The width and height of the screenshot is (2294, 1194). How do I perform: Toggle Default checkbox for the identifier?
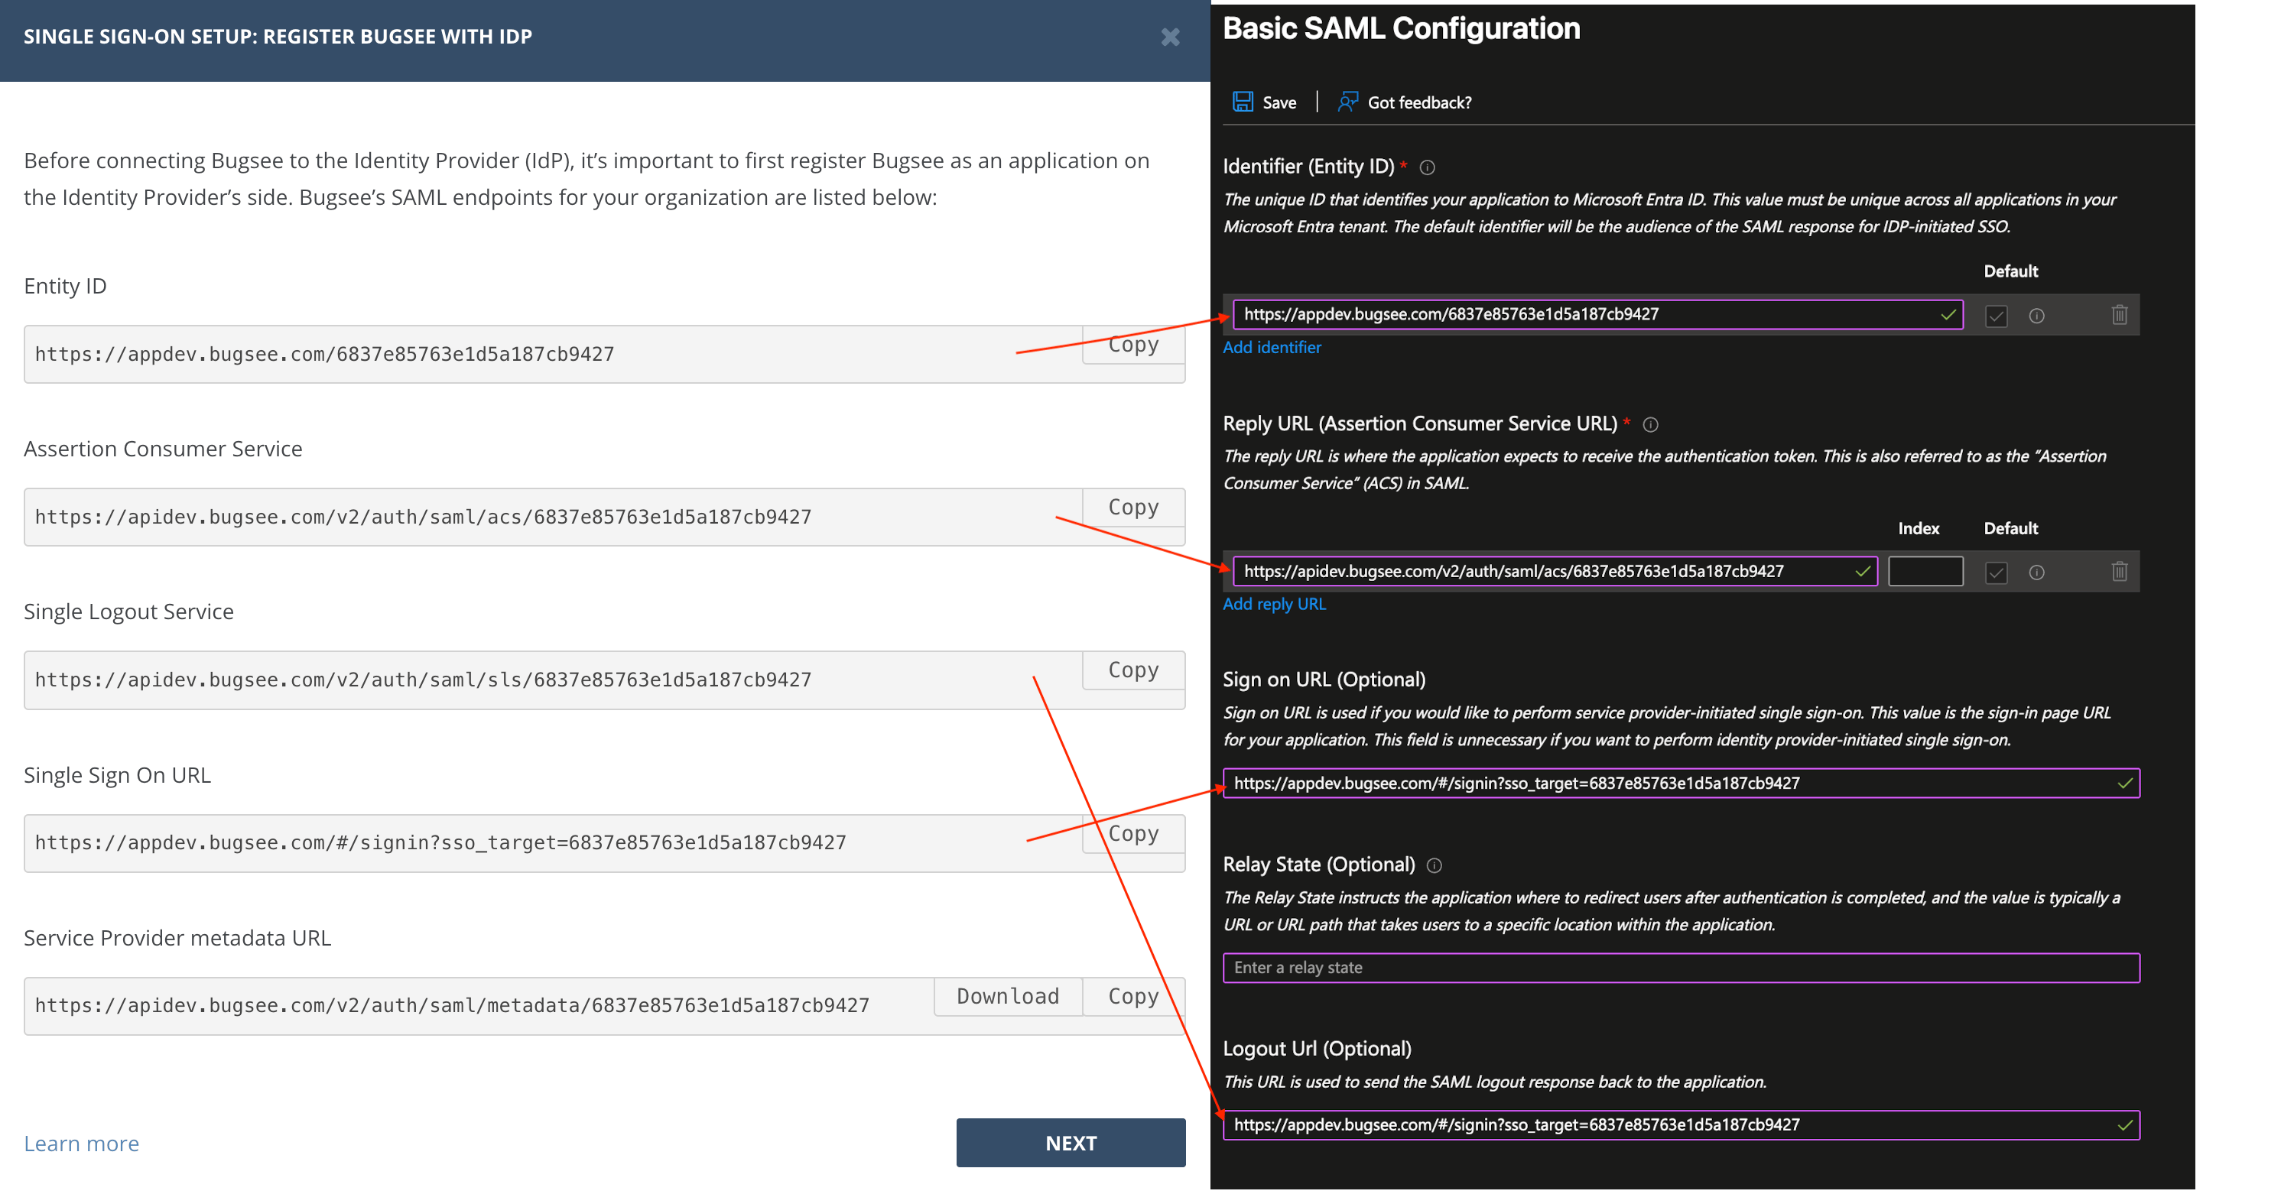[x=1996, y=316]
